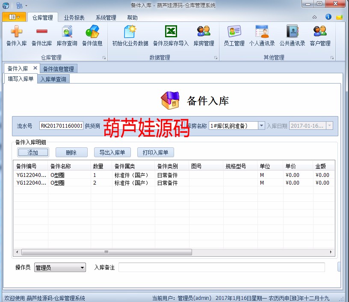Click the 删除 button
Image resolution: width=349 pixels, height=302 pixels.
click(71, 152)
